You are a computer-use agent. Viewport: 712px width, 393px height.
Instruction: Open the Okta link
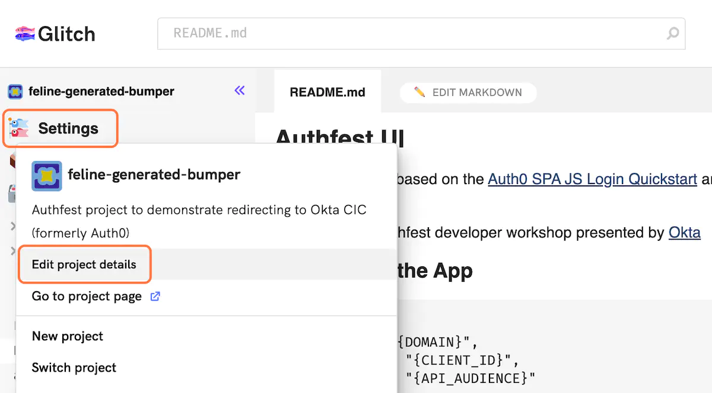685,232
